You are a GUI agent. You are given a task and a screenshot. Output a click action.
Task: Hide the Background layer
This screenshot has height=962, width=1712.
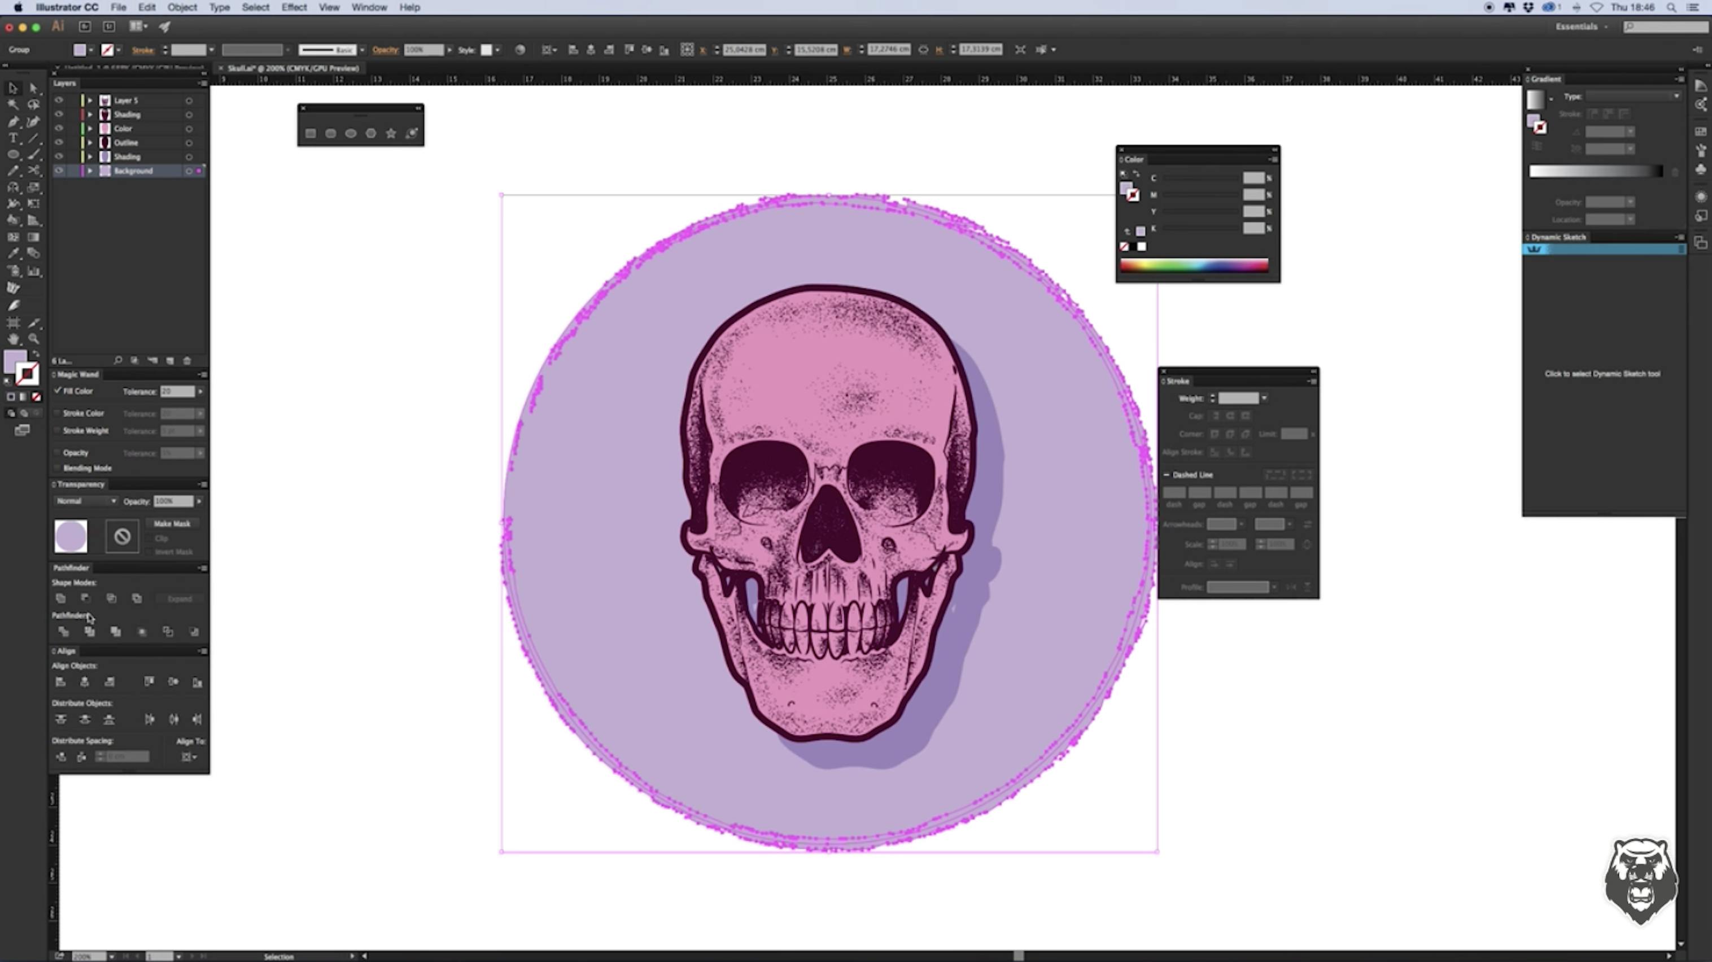point(59,170)
